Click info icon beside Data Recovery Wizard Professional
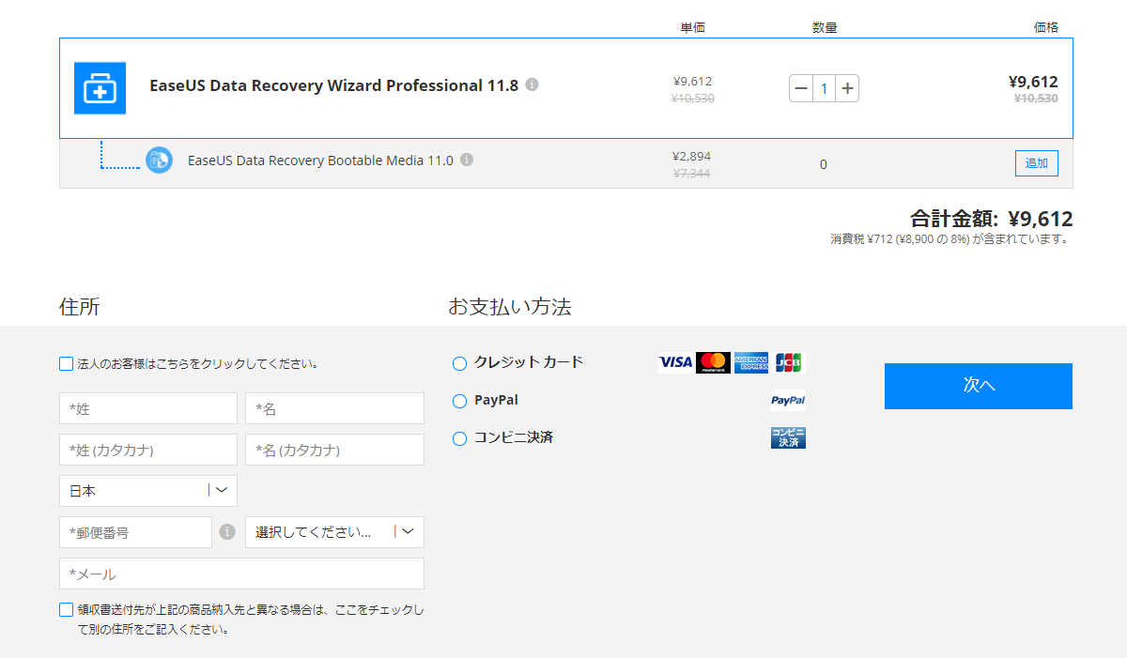The image size is (1127, 658). point(532,84)
